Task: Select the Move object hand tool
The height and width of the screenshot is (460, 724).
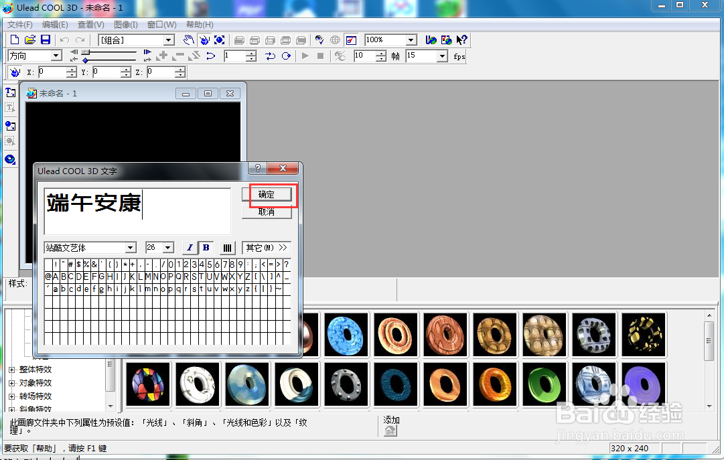Action: pos(188,40)
